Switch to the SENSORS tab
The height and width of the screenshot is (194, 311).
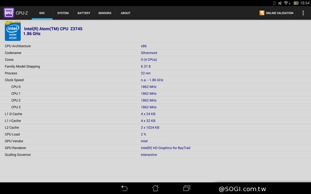pyautogui.click(x=105, y=13)
